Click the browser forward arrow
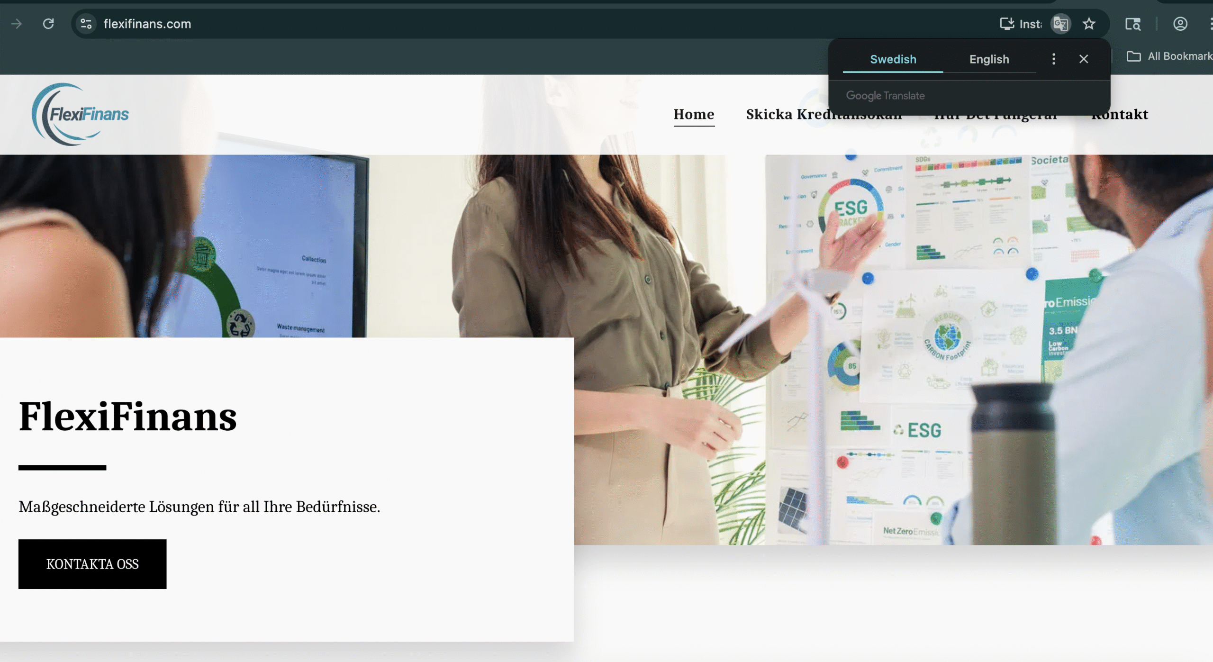1213x662 pixels. [x=17, y=24]
